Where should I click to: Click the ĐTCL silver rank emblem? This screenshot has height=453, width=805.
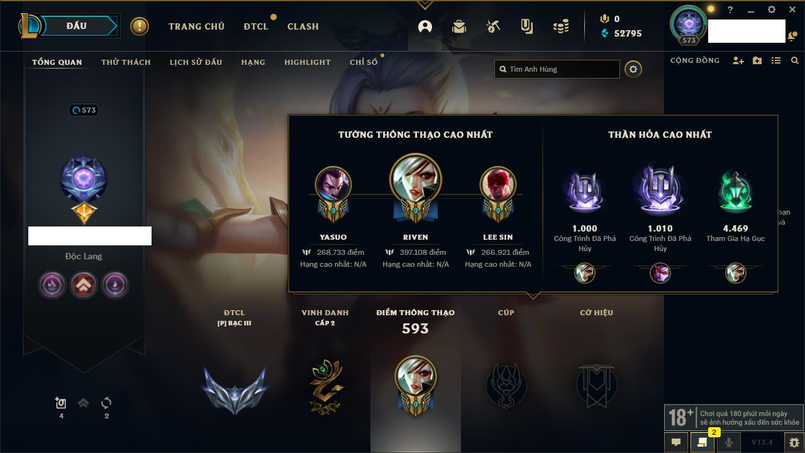click(235, 389)
